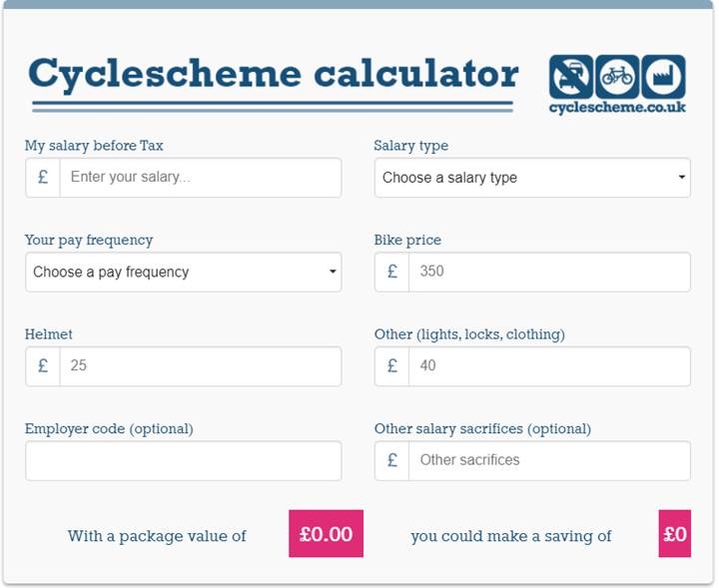Click the no-cars icon in logo

pyautogui.click(x=571, y=76)
